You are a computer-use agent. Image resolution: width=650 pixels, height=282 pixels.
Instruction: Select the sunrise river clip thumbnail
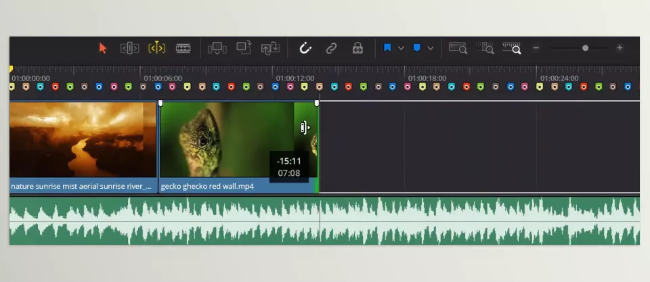(83, 140)
